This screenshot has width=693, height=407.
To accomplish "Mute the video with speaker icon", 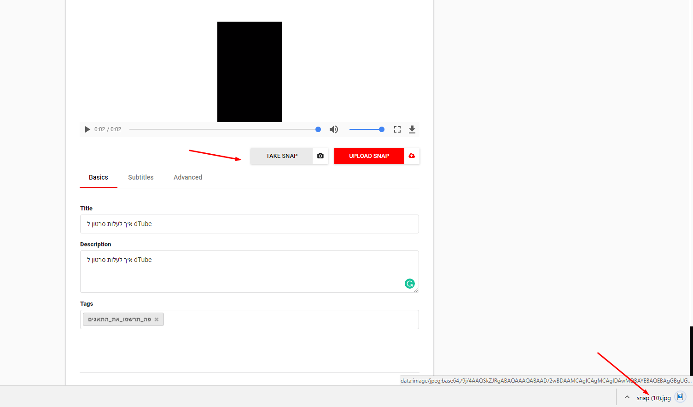I will coord(334,129).
